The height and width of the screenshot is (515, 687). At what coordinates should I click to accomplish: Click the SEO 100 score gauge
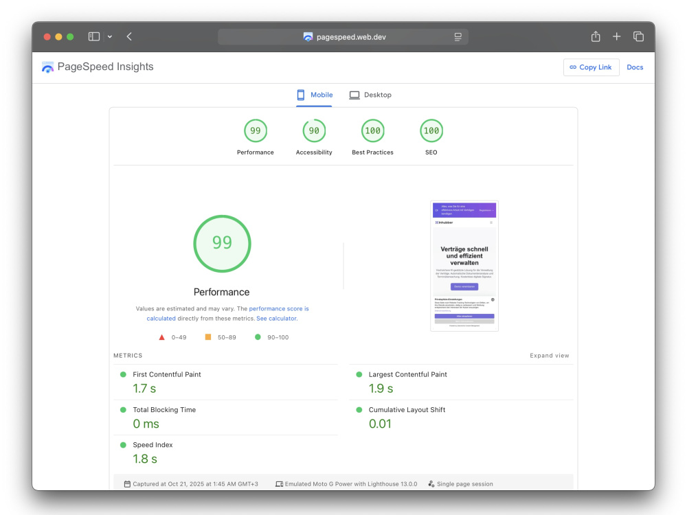(x=431, y=130)
